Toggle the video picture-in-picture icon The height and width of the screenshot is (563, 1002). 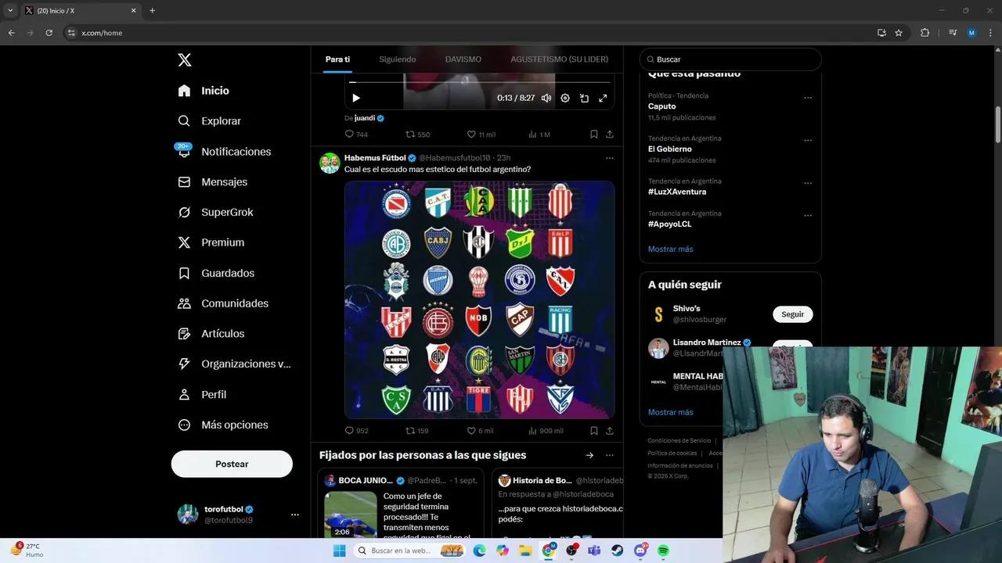coord(584,98)
